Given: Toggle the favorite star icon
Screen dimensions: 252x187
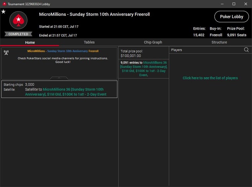Looking at the screenshot, I should point(3,11).
